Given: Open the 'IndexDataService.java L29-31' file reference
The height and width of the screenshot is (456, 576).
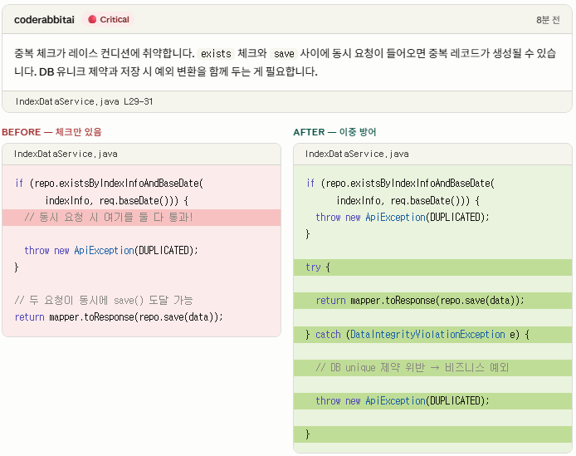Looking at the screenshot, I should pyautogui.click(x=84, y=101).
